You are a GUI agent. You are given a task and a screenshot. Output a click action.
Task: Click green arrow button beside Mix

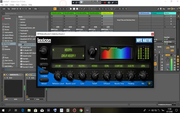coord(149,84)
